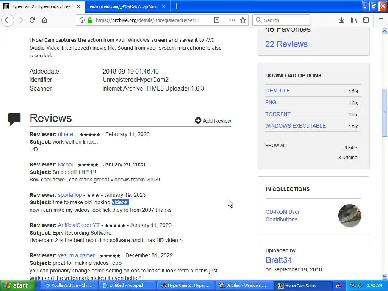Click SHOW ALL download options
This screenshot has width=388, height=291.
(x=277, y=145)
